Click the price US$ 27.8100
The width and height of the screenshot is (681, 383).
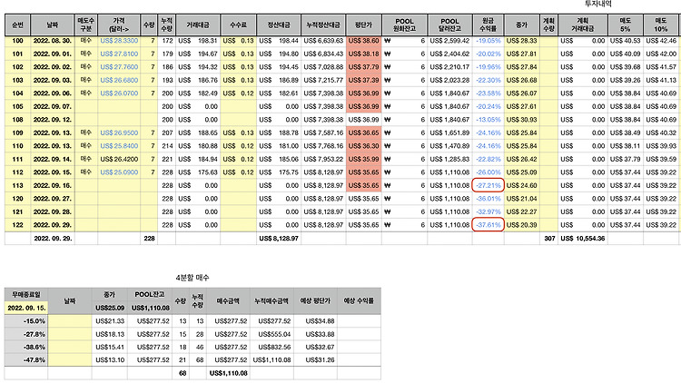(119, 54)
